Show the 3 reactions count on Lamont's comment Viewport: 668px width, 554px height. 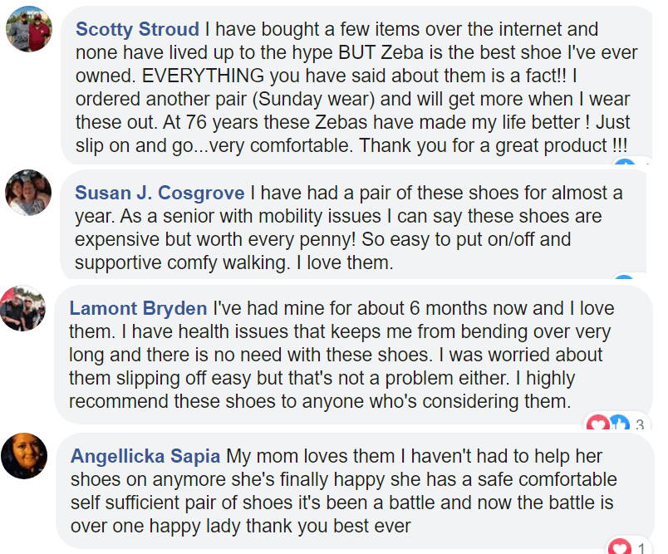640,424
